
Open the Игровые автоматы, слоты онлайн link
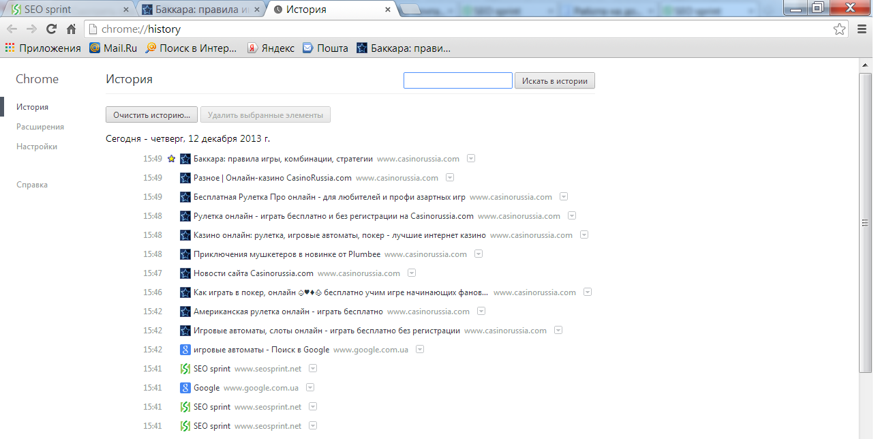tap(327, 331)
